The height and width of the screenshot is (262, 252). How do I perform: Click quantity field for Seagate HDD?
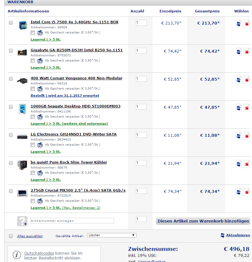[x=141, y=107]
